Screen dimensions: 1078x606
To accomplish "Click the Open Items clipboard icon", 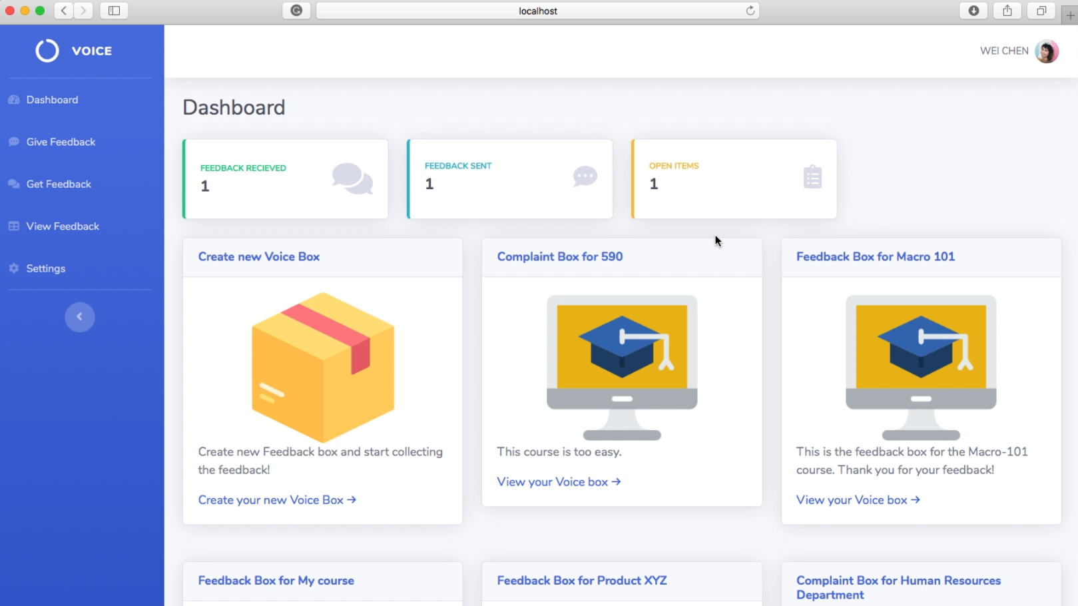I will point(812,176).
